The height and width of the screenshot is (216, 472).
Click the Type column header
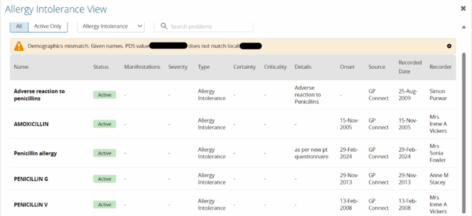click(204, 67)
